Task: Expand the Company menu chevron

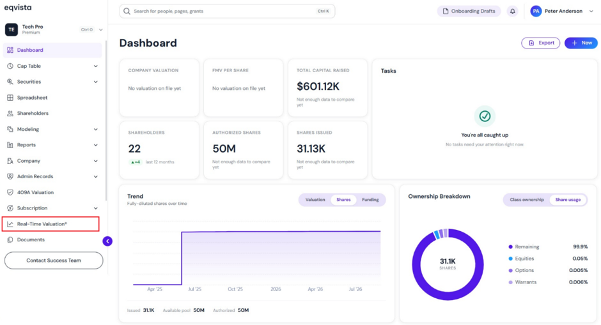Action: point(95,161)
